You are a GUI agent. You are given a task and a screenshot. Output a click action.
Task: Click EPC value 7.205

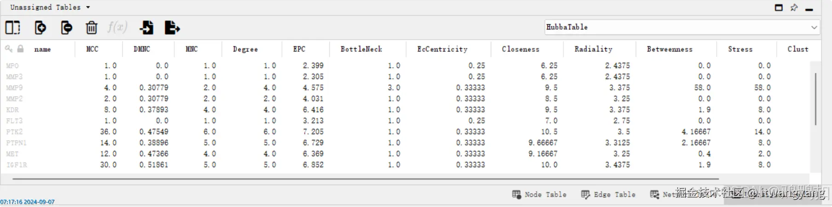(313, 132)
